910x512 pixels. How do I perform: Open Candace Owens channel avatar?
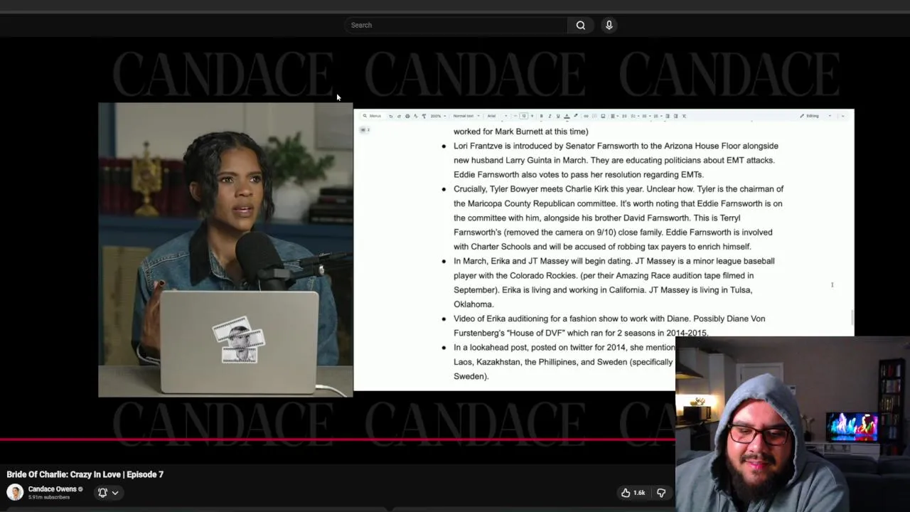15,492
